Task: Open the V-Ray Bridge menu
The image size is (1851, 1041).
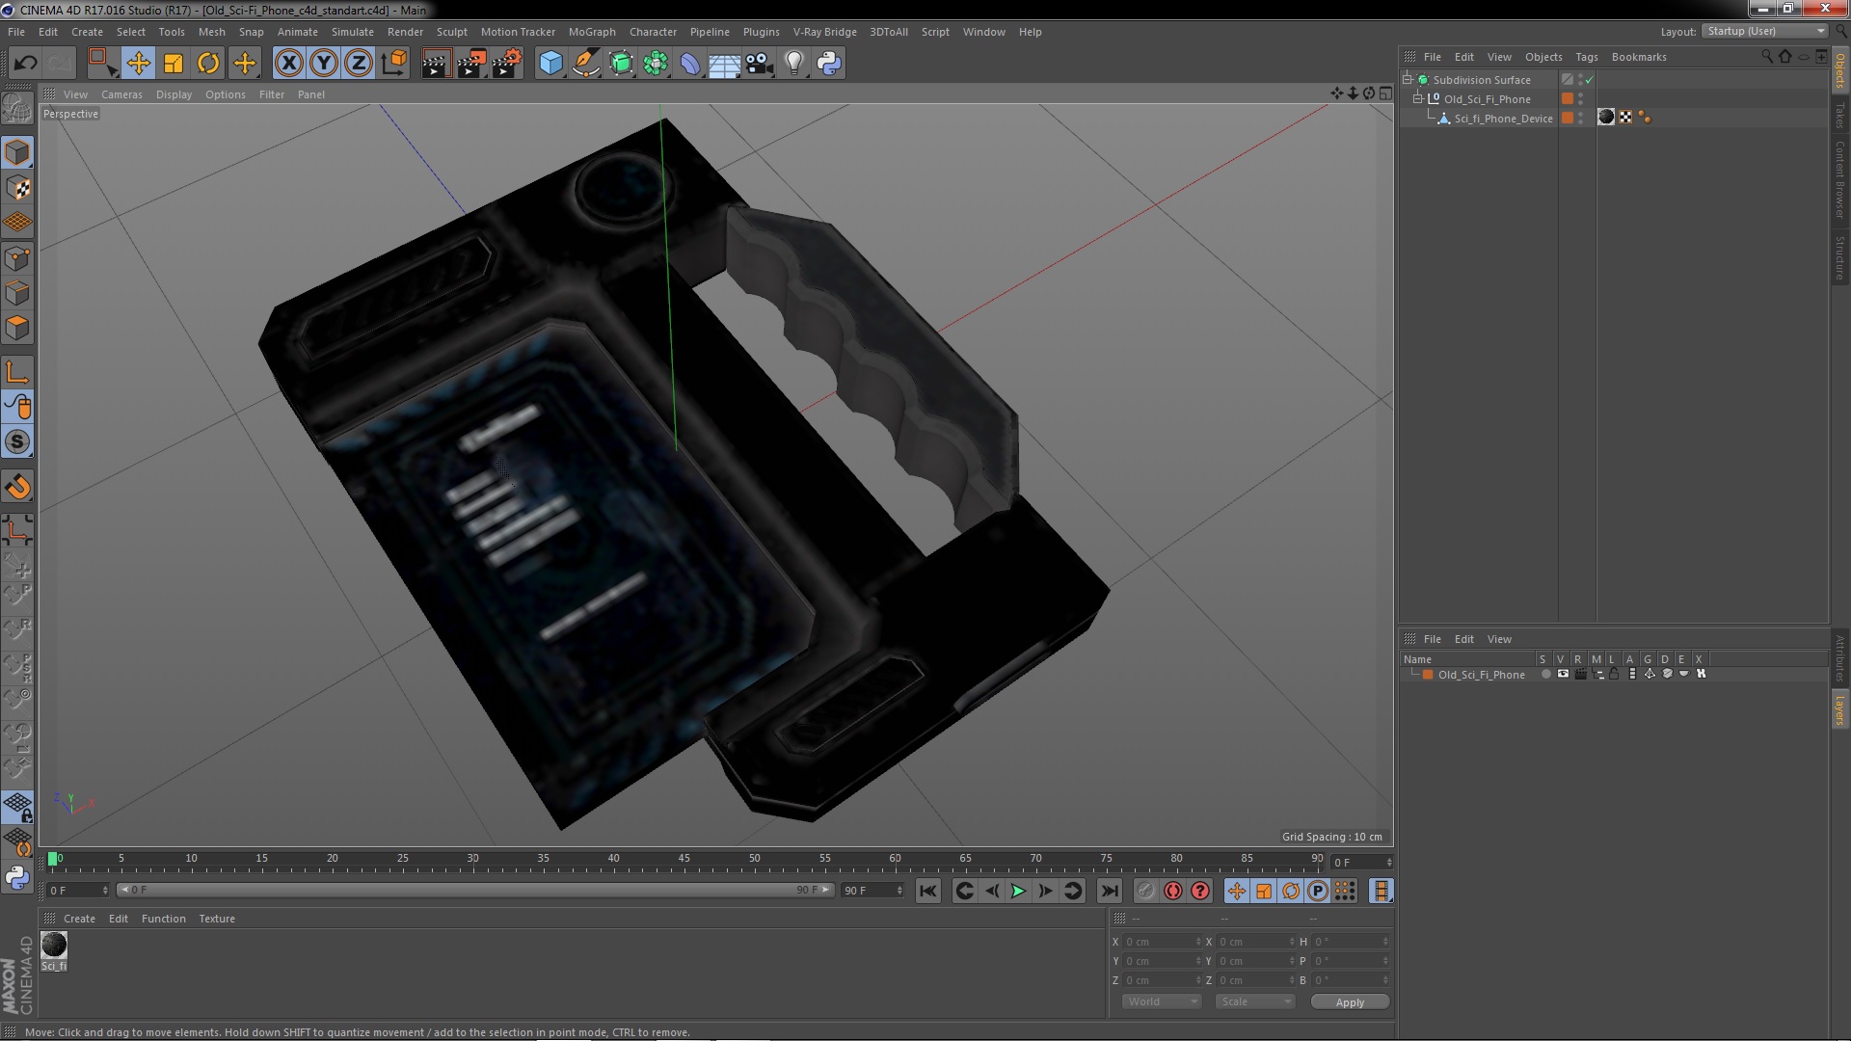Action: point(824,32)
